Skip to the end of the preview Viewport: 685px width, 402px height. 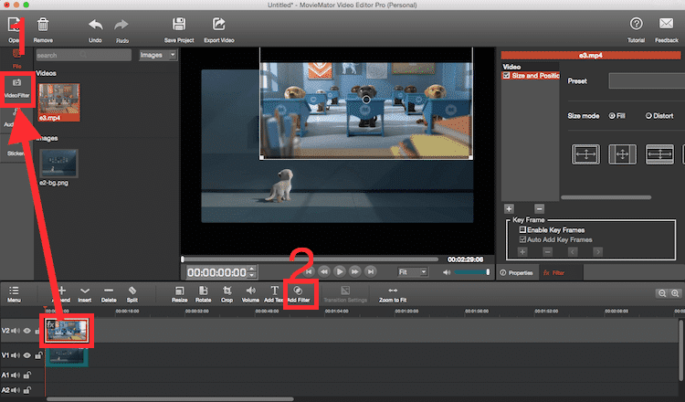tap(371, 271)
